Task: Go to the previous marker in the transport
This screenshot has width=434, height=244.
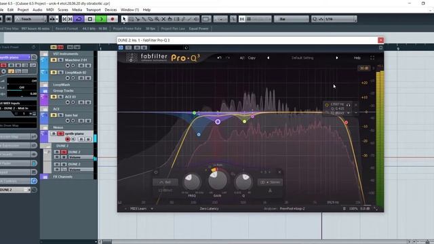Action: [x=64, y=19]
